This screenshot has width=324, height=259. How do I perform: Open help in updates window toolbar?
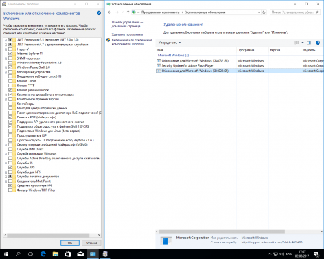318,43
